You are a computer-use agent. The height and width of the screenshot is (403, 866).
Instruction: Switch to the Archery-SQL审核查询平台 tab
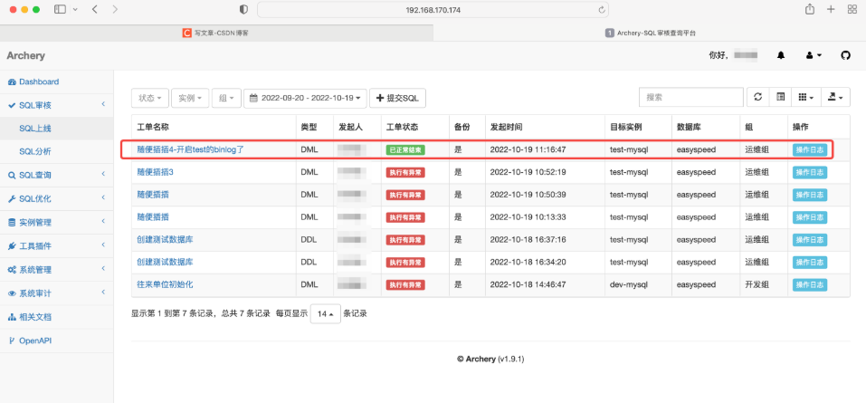click(650, 33)
